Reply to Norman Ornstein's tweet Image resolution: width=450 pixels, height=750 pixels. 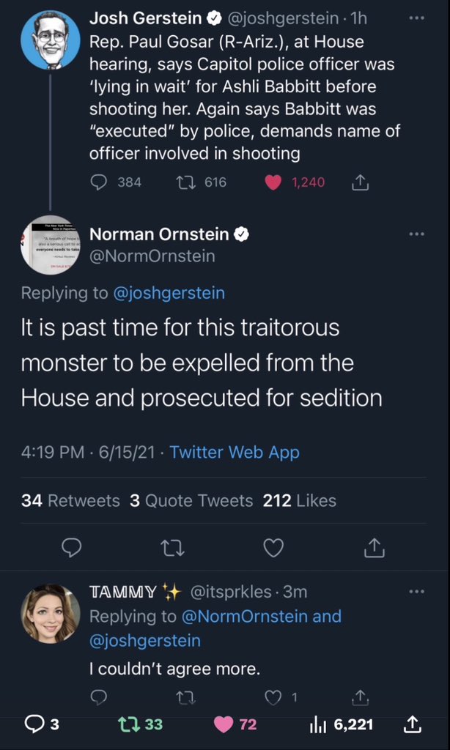click(x=71, y=547)
